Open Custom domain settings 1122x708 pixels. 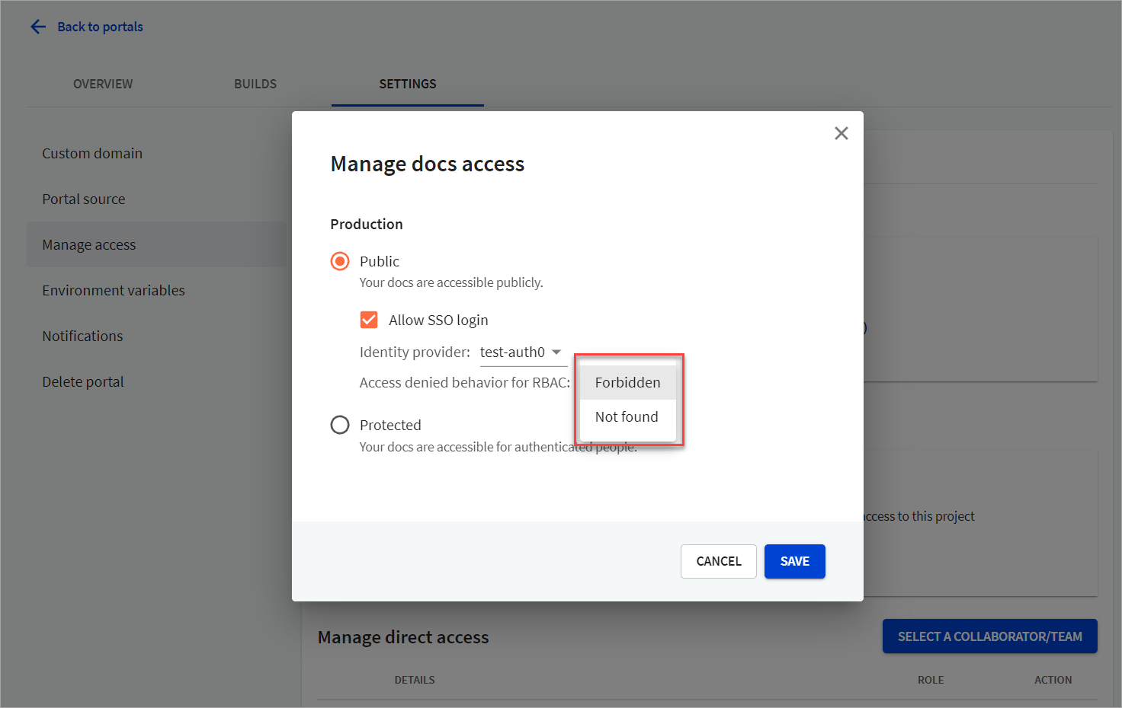point(156,153)
